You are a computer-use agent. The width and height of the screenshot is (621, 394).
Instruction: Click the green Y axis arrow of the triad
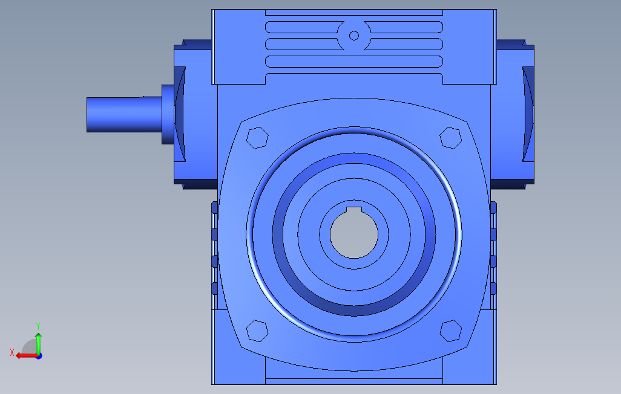pyautogui.click(x=38, y=343)
